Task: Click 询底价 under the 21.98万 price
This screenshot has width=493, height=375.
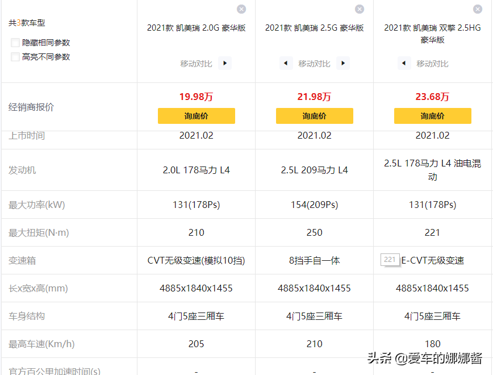Action: (315, 116)
